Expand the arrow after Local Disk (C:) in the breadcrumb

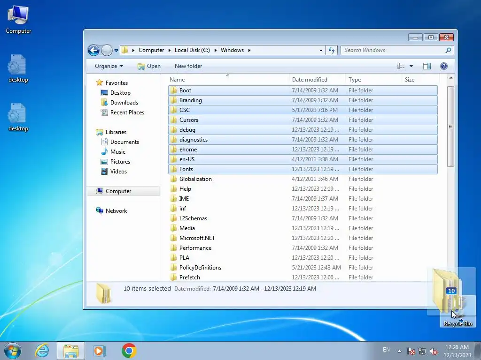click(215, 50)
